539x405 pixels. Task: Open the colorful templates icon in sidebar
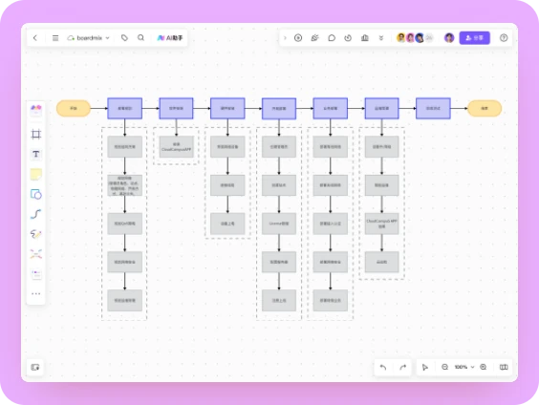(x=36, y=110)
